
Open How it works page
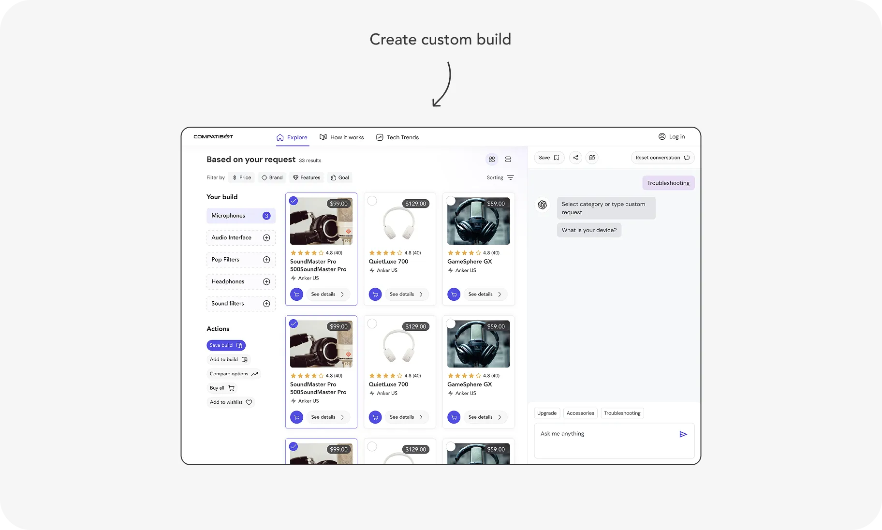pyautogui.click(x=342, y=137)
